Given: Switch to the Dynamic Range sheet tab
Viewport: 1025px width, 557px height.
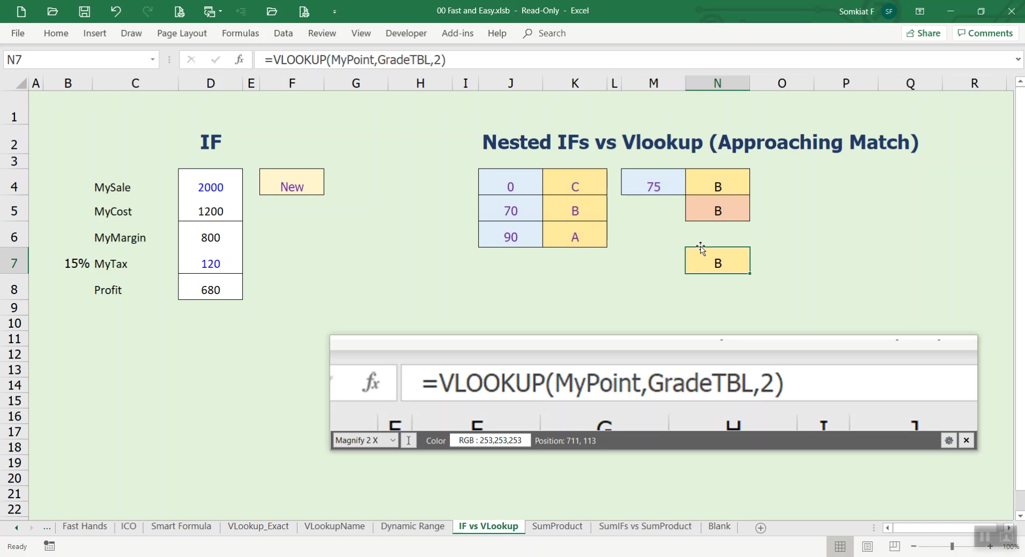Looking at the screenshot, I should point(412,526).
